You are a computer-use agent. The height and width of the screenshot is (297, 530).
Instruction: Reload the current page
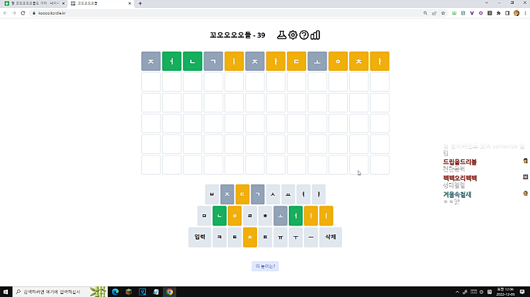[x=23, y=13]
